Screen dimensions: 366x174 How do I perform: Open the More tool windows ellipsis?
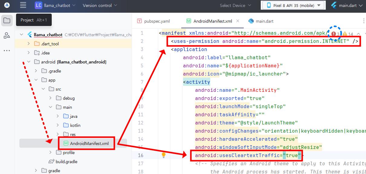point(7,51)
